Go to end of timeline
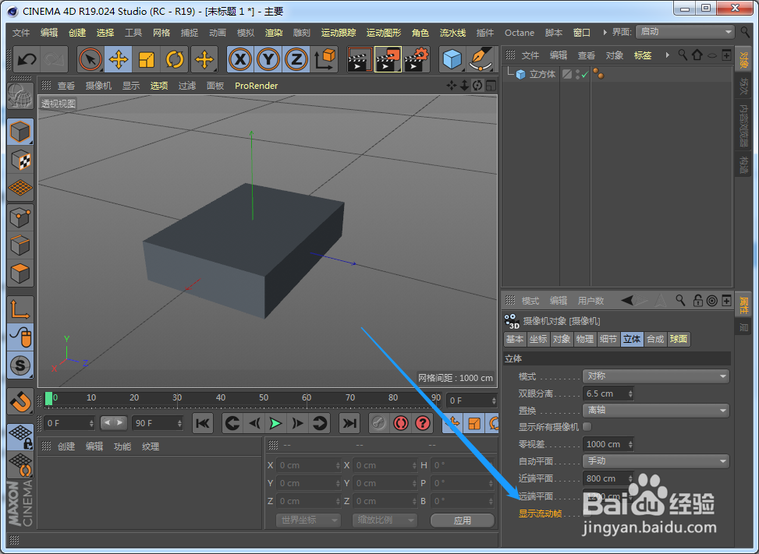This screenshot has height=554, width=759. point(349,423)
